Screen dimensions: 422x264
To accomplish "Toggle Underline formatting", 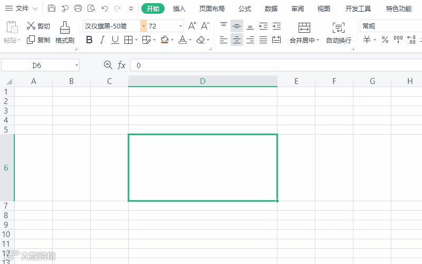I will (115, 40).
